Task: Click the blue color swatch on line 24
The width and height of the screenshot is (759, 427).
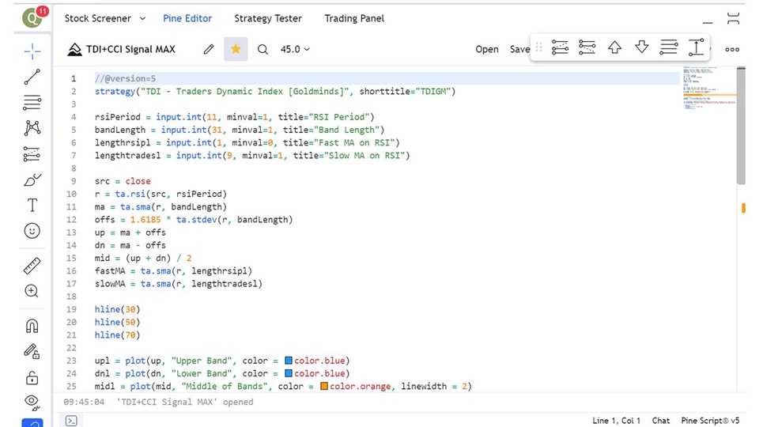Action: [289, 373]
